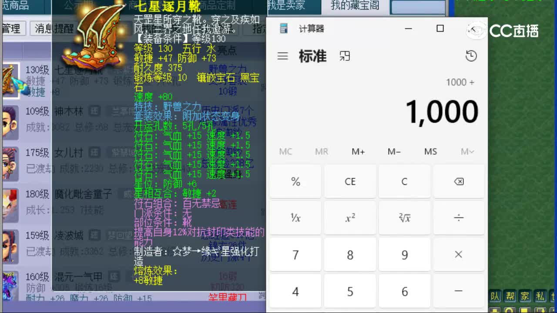Click the minus operator key
The height and width of the screenshot is (313, 557).
pos(459,291)
